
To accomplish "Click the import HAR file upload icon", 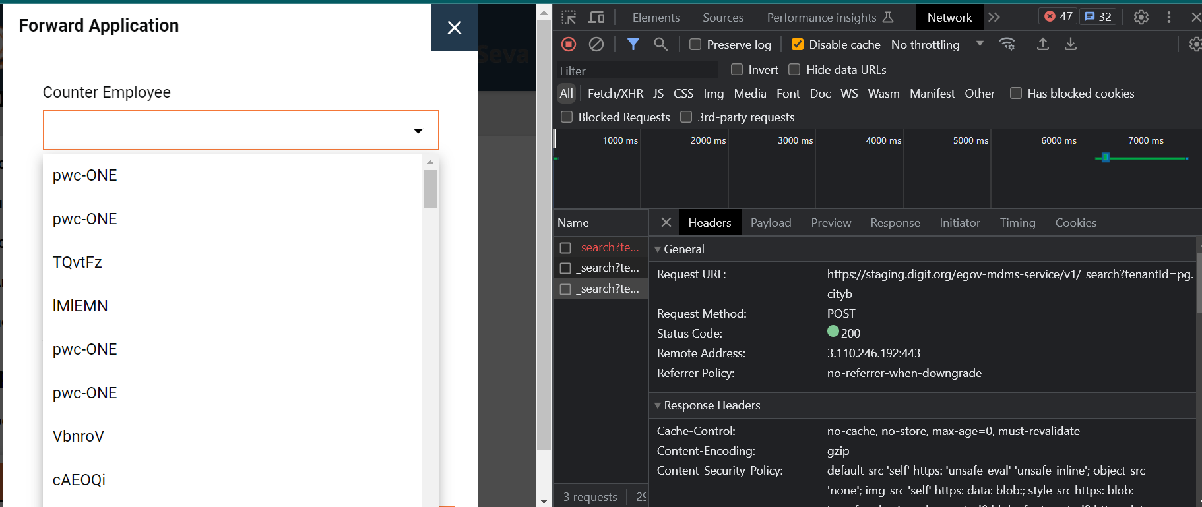I will coord(1043,44).
